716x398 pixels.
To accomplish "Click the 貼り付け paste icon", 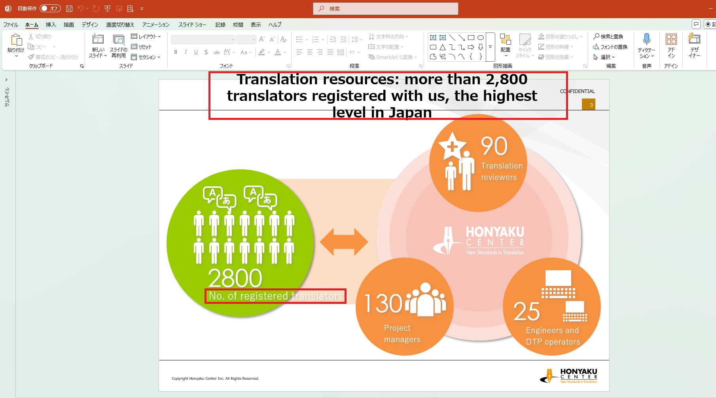I will (x=16, y=40).
